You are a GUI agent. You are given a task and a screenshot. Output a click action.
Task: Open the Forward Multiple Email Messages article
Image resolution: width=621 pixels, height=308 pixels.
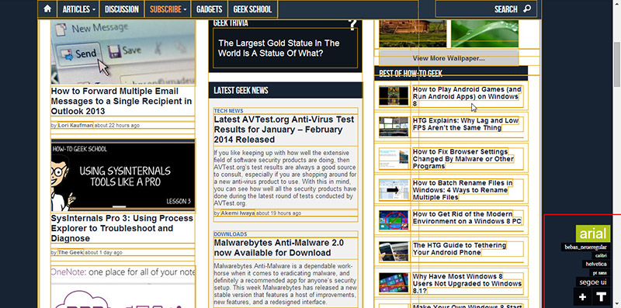click(122, 101)
